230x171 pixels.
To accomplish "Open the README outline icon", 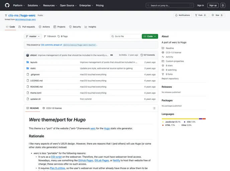I will 154,108.
